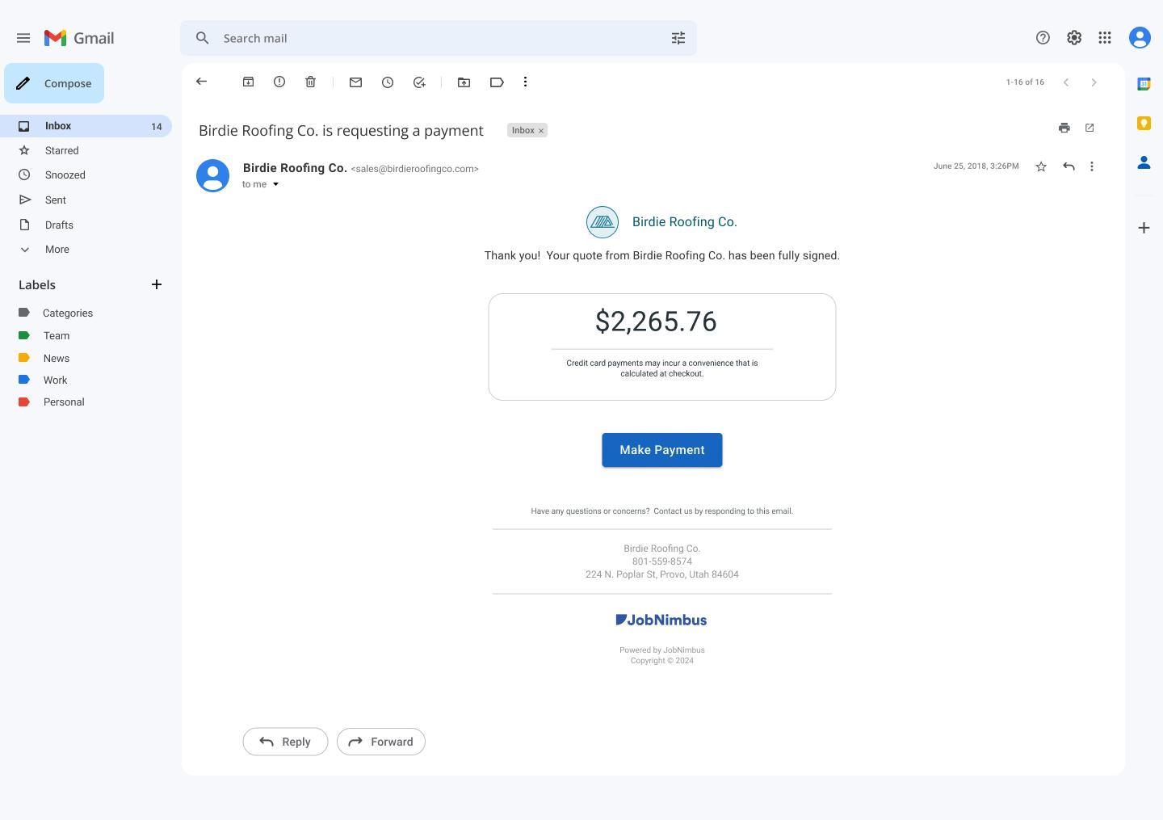Click the search magnifier icon
This screenshot has width=1163, height=820.
pos(202,38)
